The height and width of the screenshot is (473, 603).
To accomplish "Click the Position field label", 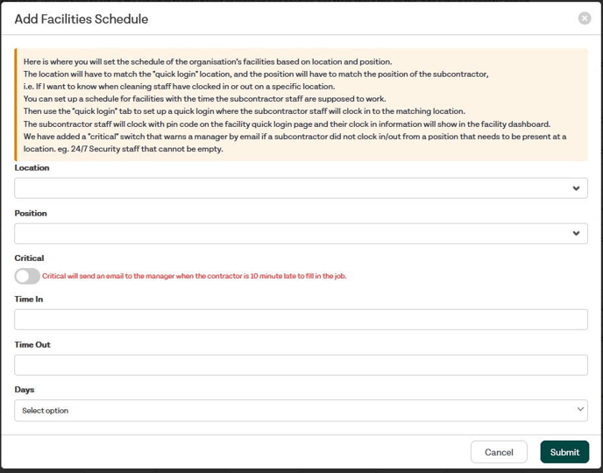I will click(x=31, y=213).
